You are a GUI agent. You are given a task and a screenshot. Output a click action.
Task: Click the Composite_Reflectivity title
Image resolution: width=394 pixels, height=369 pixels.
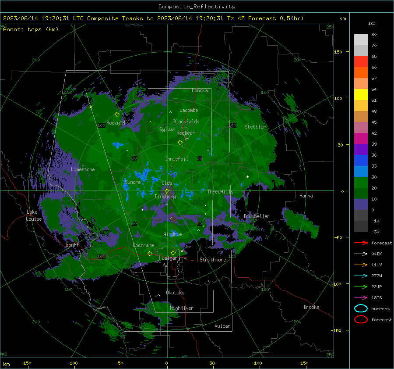(197, 7)
